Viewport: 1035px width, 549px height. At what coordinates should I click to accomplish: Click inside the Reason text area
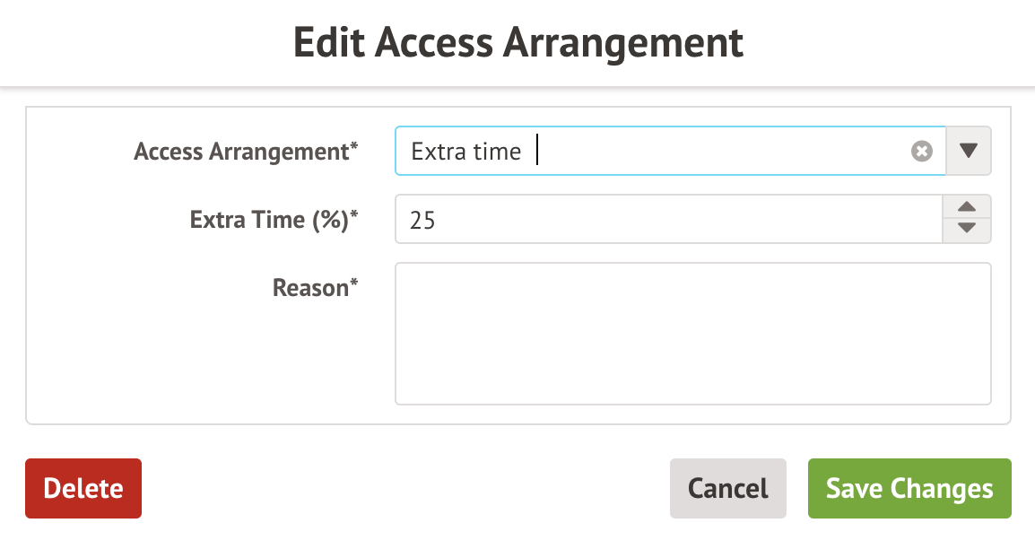(692, 334)
